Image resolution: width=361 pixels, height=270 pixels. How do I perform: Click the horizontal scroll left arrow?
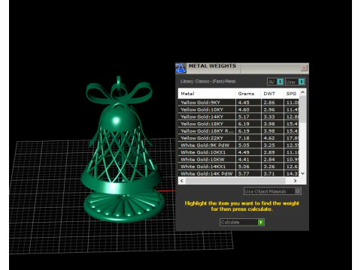[x=182, y=181]
